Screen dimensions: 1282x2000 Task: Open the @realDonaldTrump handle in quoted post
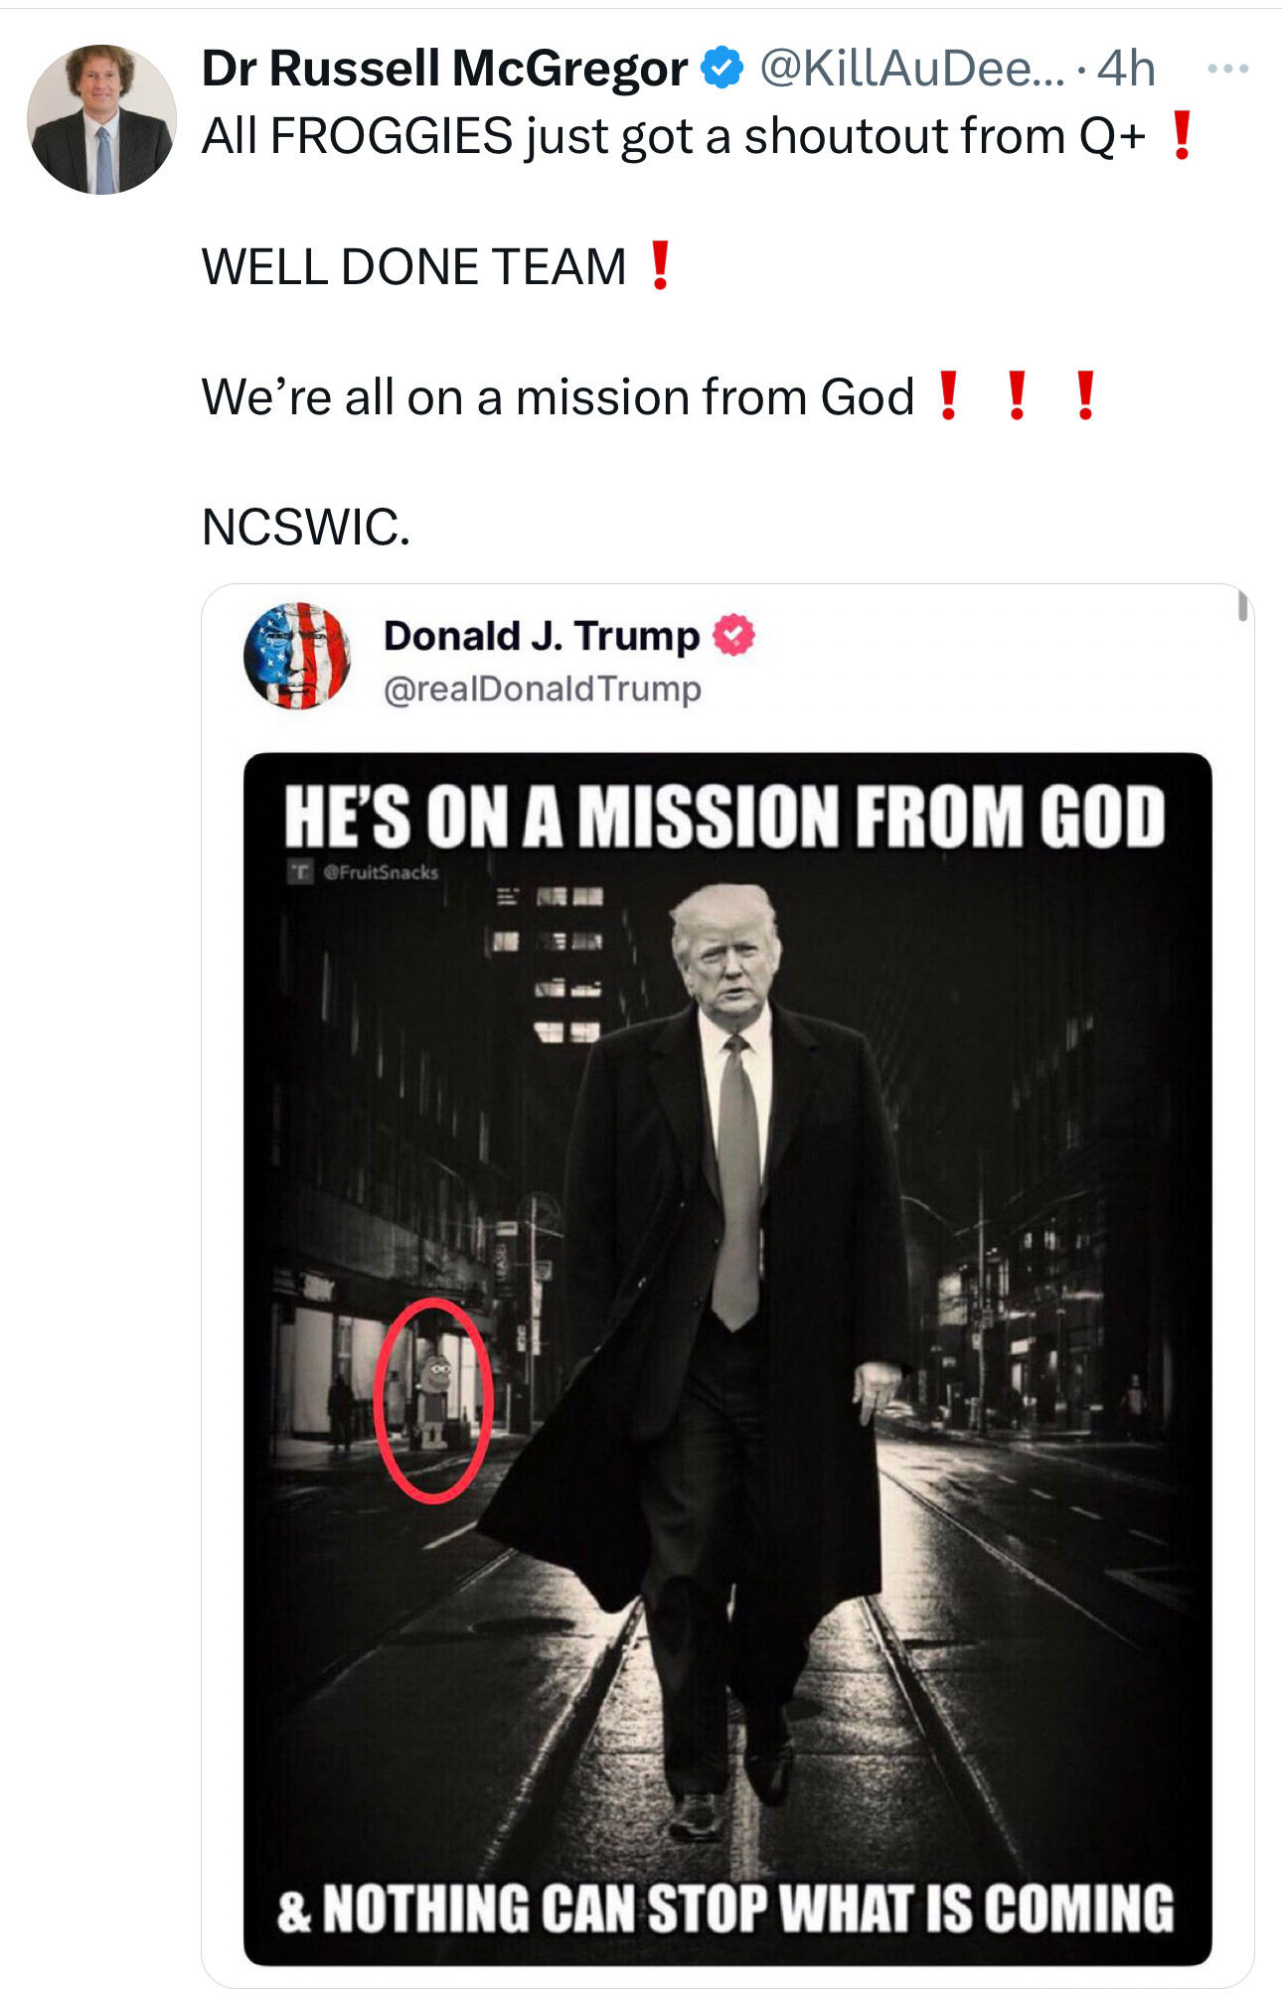click(543, 689)
